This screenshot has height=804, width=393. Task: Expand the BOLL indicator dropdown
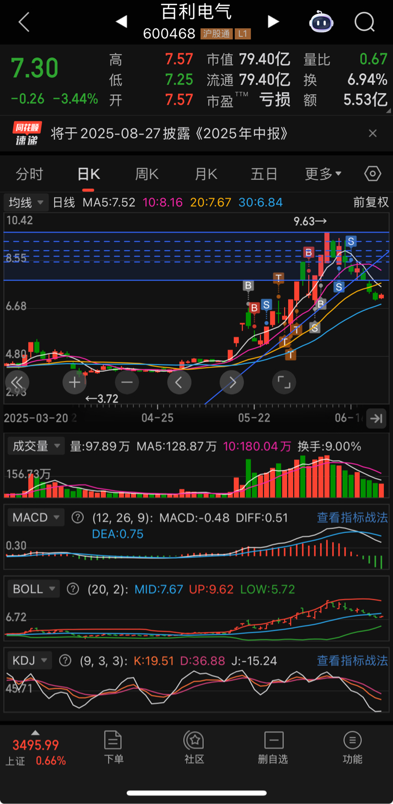33,589
